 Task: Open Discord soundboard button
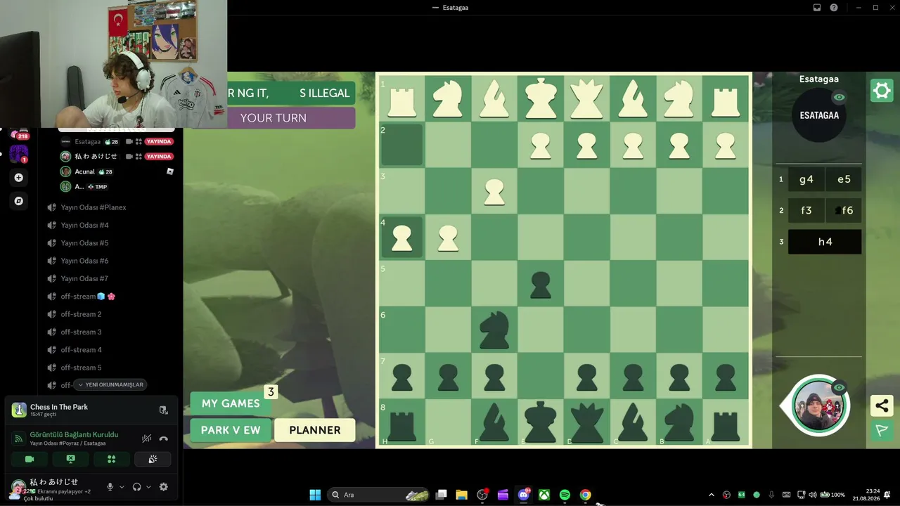[153, 459]
